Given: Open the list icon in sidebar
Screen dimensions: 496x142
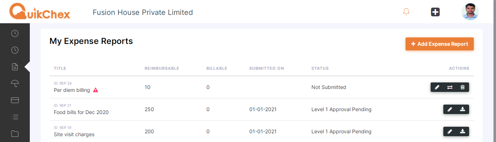Looking at the screenshot, I should pyautogui.click(x=15, y=117).
